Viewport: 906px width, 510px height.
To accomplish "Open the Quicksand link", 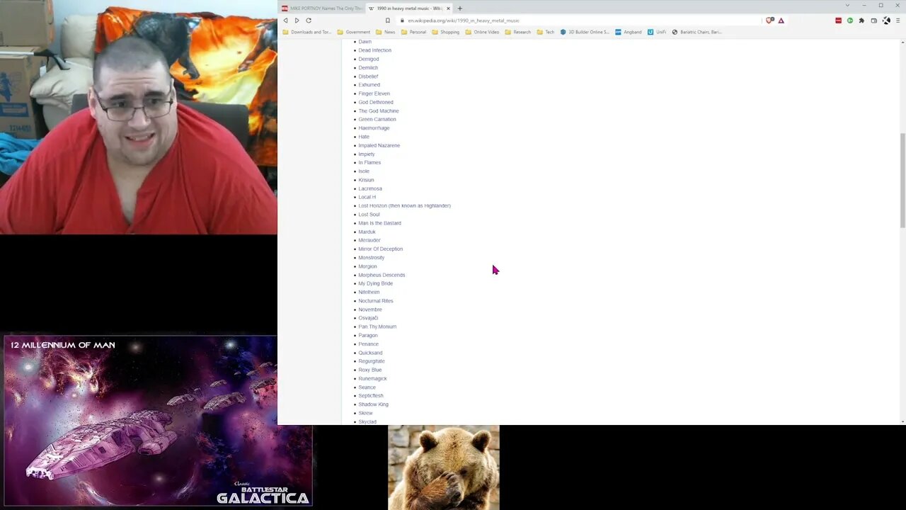I will point(370,353).
